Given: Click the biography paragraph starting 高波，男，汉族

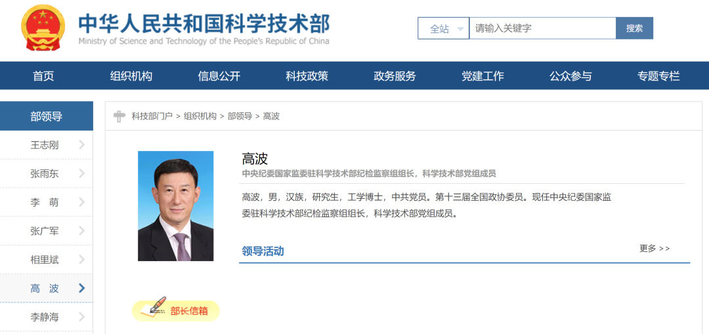Looking at the screenshot, I should coord(427,205).
